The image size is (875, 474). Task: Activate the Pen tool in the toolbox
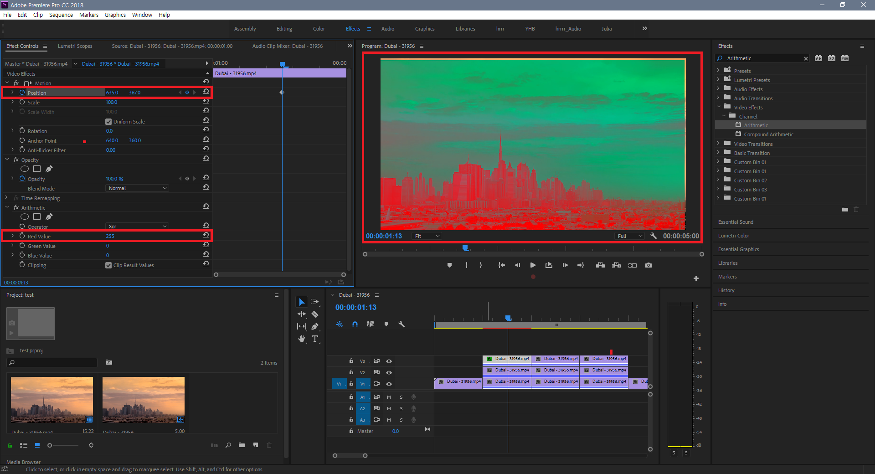pyautogui.click(x=314, y=326)
